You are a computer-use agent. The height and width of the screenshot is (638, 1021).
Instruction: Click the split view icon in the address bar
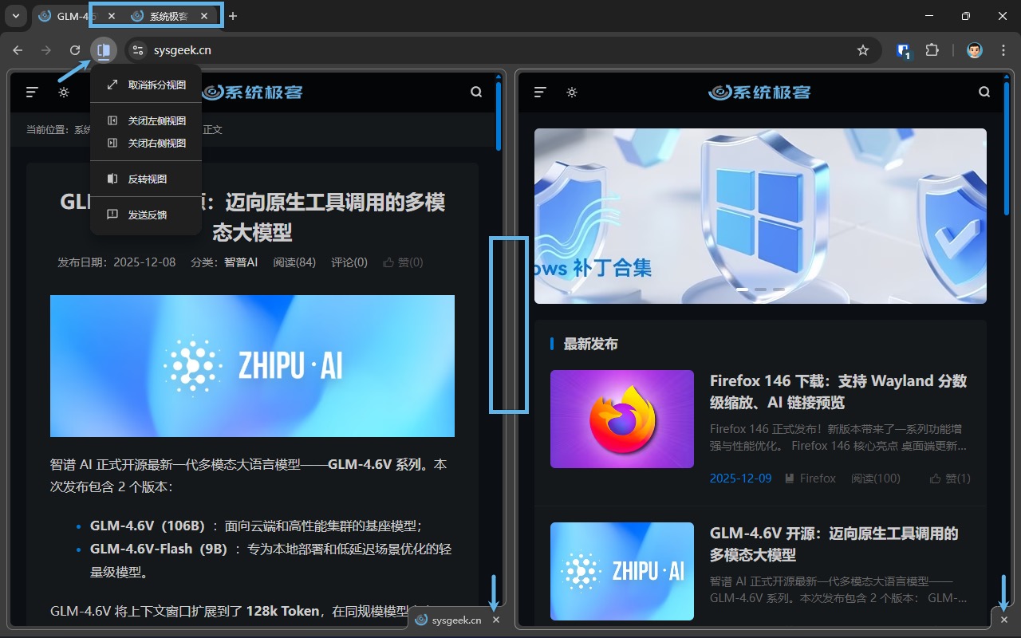click(x=104, y=49)
